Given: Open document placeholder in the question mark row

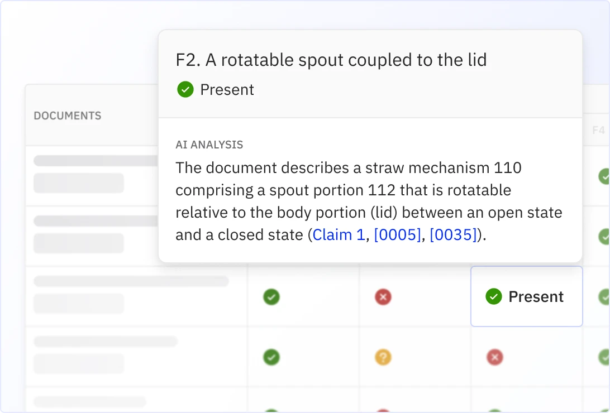Looking at the screenshot, I should (x=106, y=342).
